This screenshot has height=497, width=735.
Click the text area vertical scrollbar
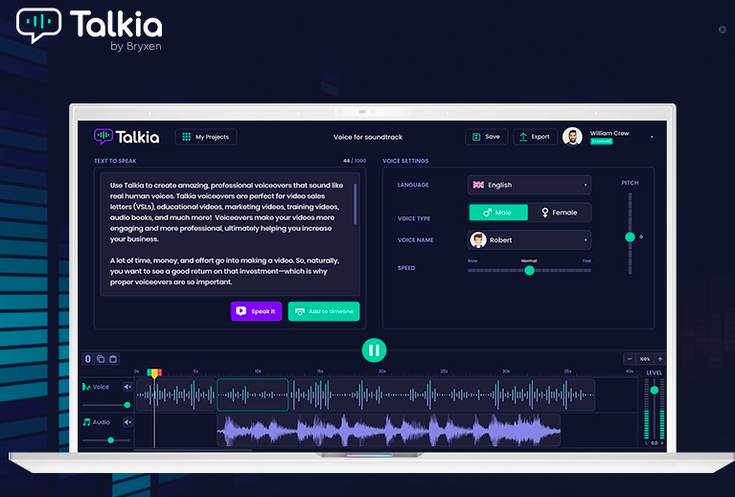[x=356, y=204]
